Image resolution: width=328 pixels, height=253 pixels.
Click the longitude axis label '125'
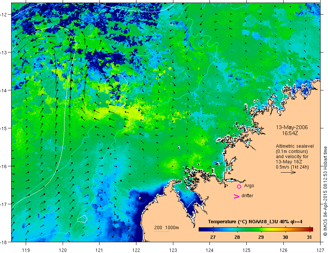point(247,250)
